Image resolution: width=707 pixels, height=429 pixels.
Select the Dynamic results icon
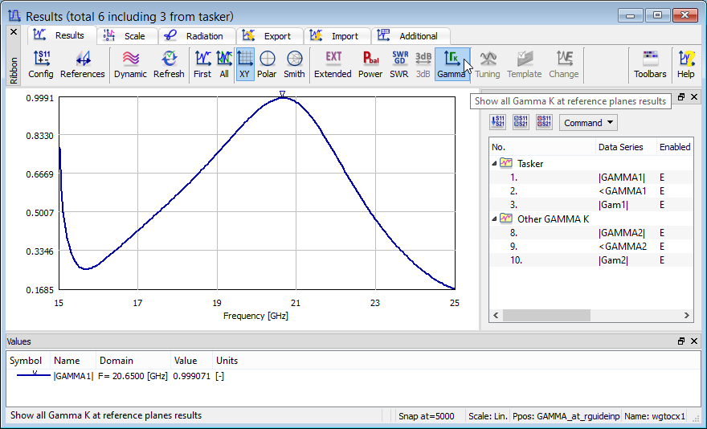coord(130,64)
